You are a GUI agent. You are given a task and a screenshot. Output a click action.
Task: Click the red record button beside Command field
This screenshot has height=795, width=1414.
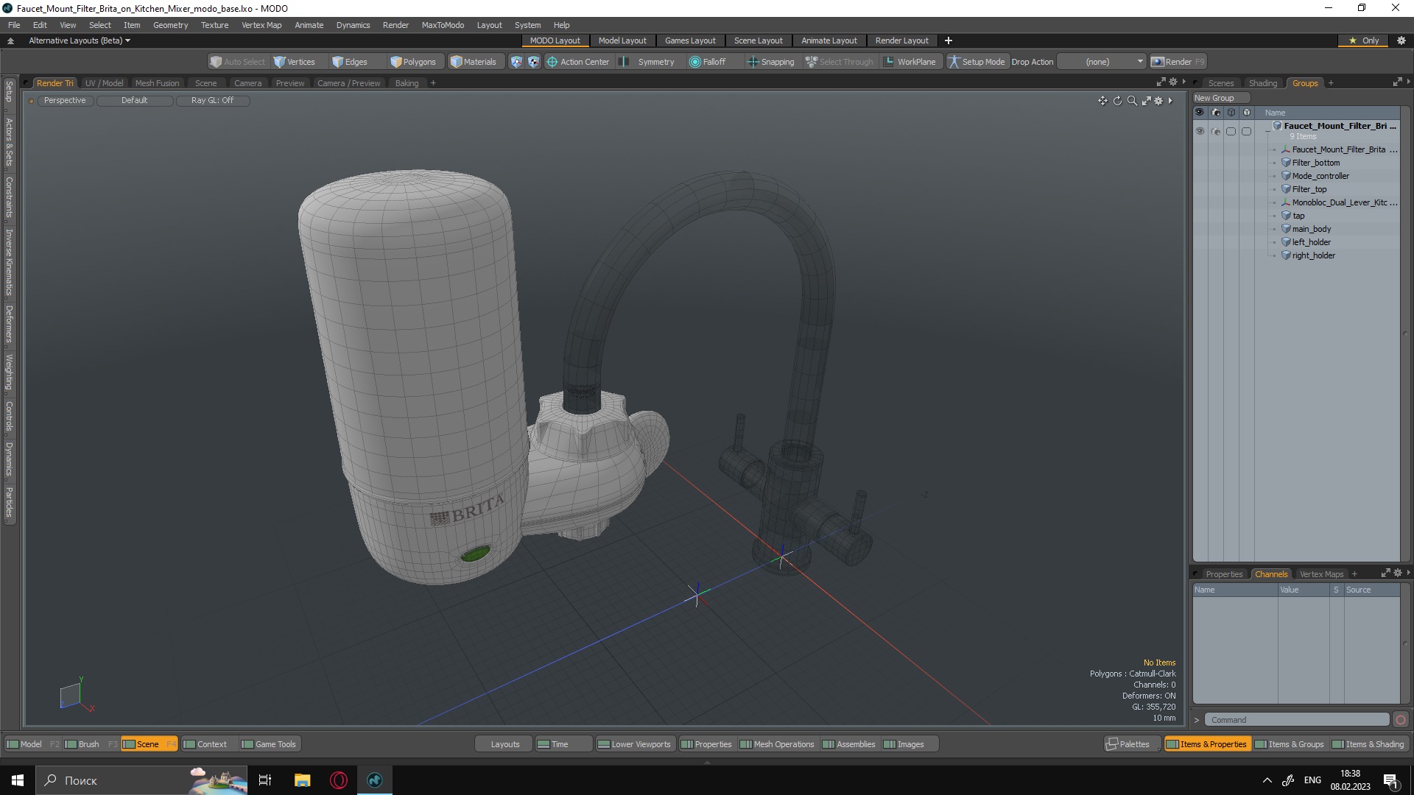1401,720
